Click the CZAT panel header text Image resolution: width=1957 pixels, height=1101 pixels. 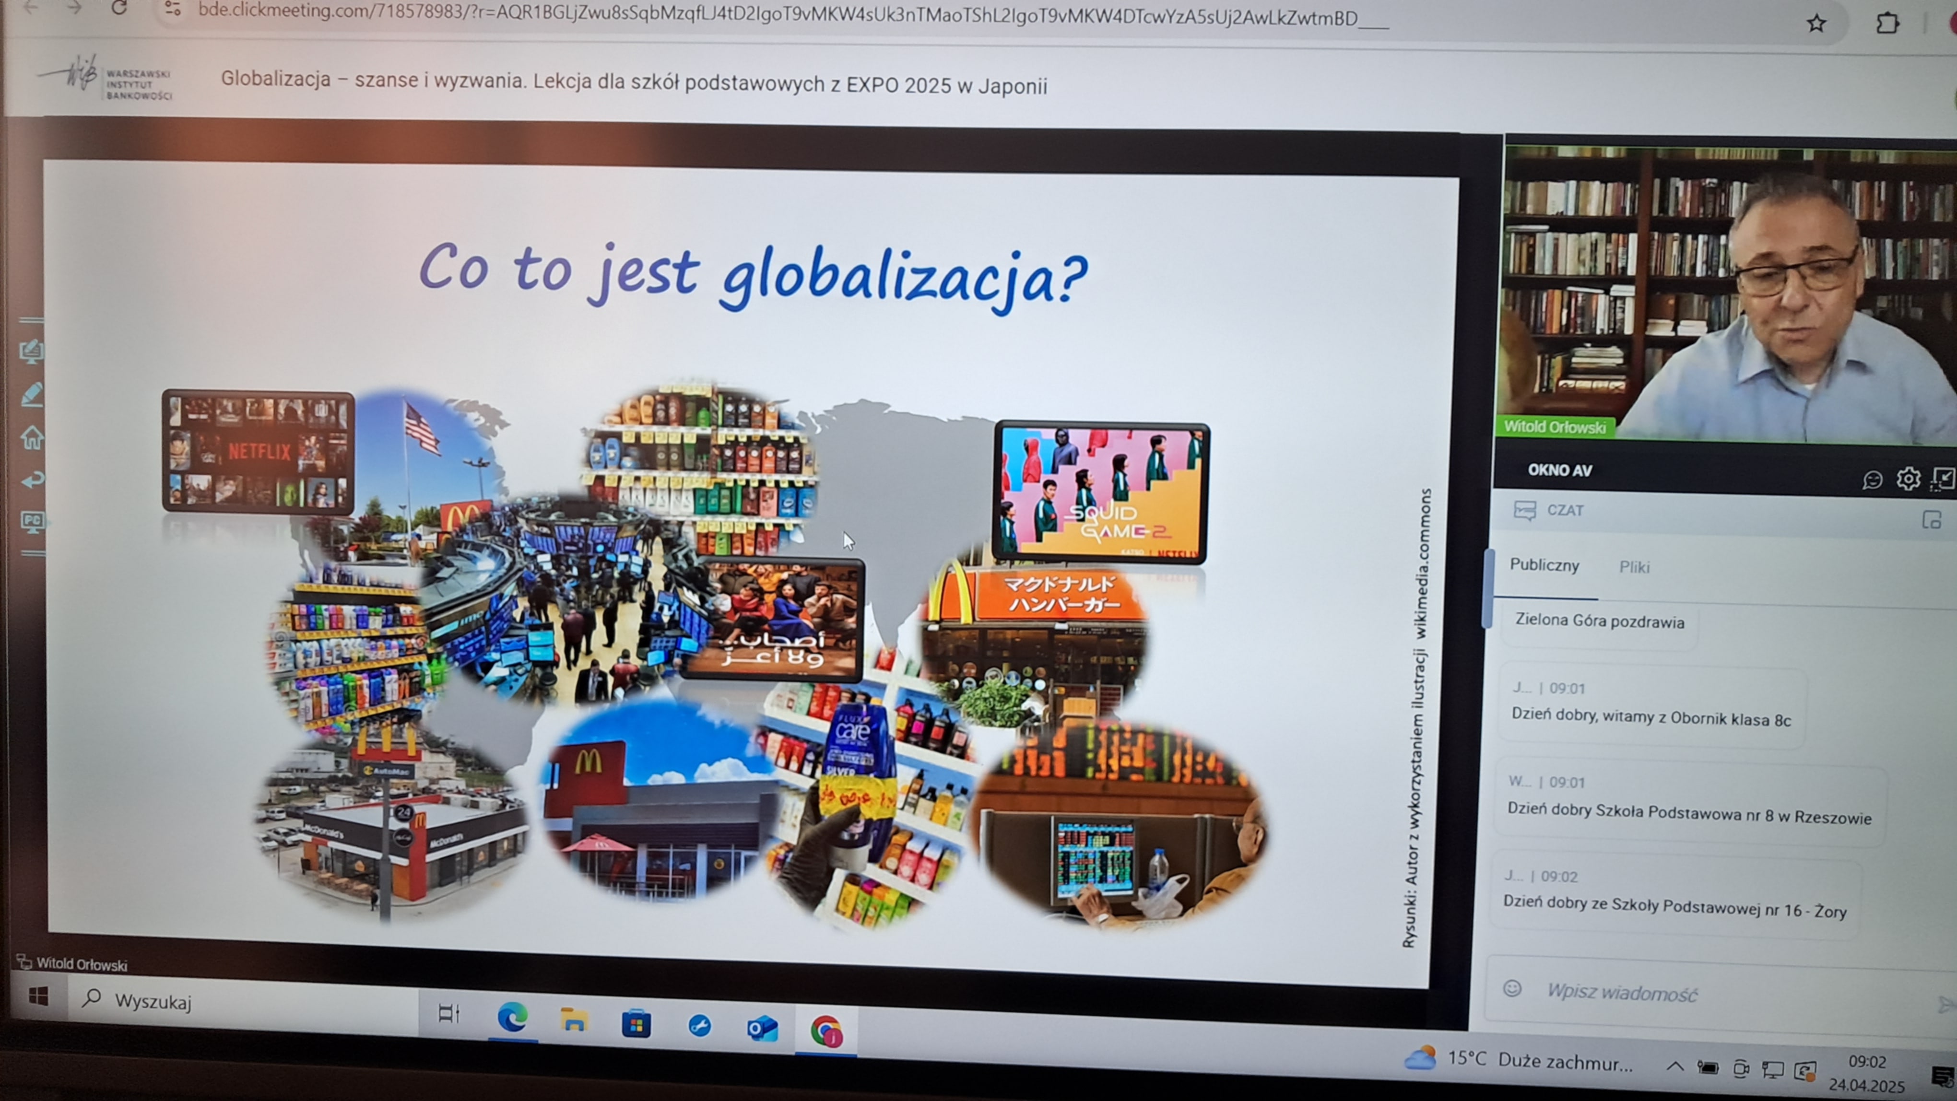(1565, 510)
